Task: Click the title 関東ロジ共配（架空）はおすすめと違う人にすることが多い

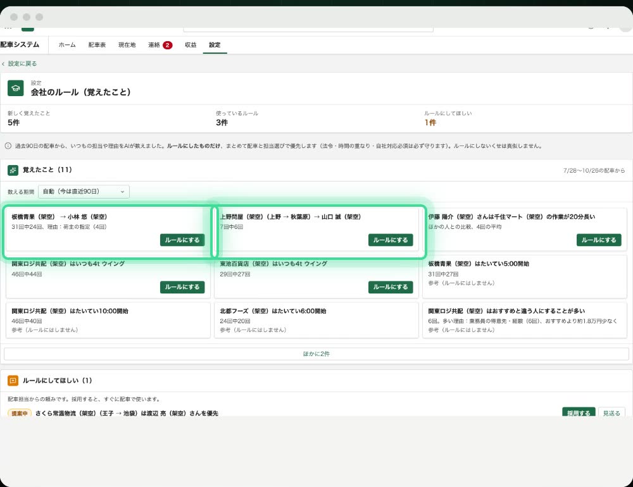Action: (506, 311)
